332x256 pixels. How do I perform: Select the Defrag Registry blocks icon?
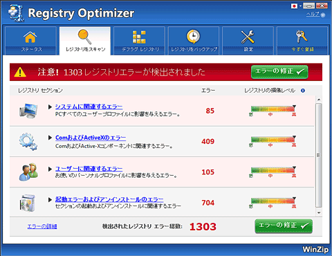point(139,37)
